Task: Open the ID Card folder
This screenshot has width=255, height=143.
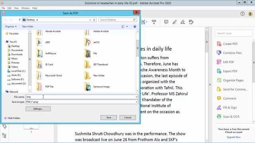Action: [44, 64]
